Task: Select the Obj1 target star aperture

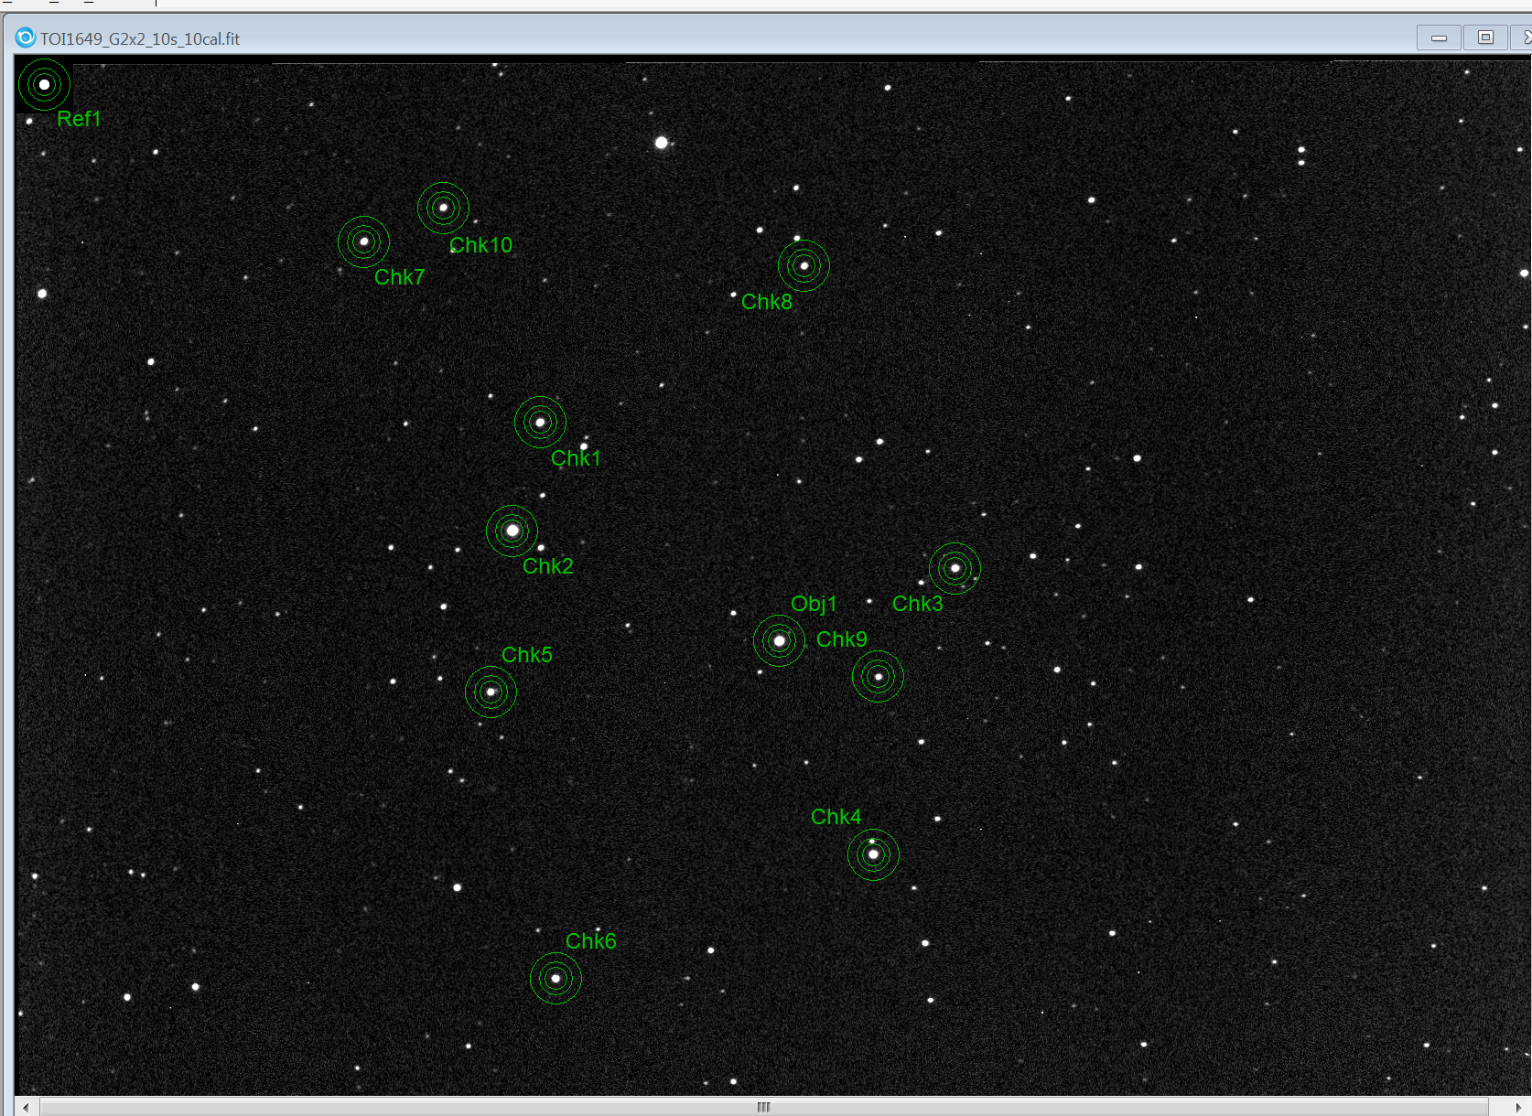Action: [x=779, y=641]
